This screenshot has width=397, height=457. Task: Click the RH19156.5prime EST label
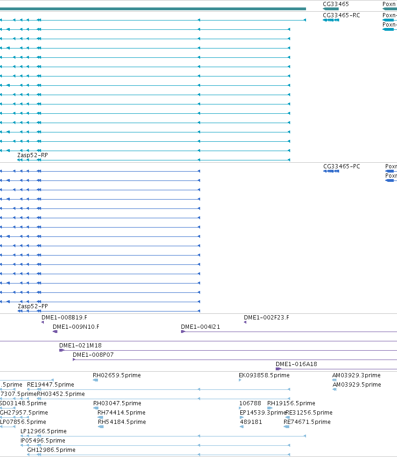pos(291,403)
